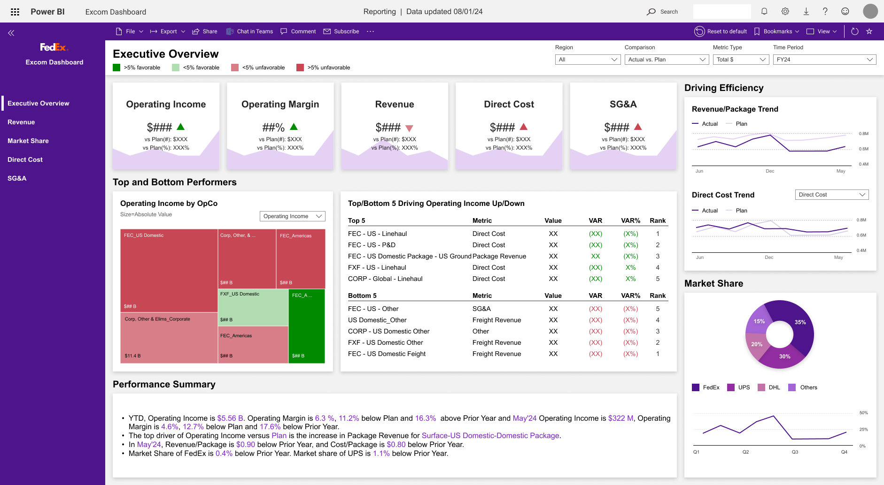The width and height of the screenshot is (884, 485).
Task: Go to Executive Overview page
Action: coord(39,103)
